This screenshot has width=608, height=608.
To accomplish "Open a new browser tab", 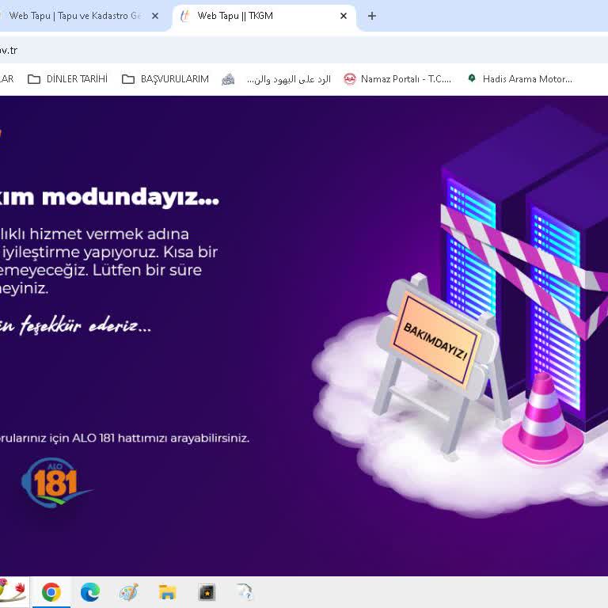I will click(x=372, y=16).
